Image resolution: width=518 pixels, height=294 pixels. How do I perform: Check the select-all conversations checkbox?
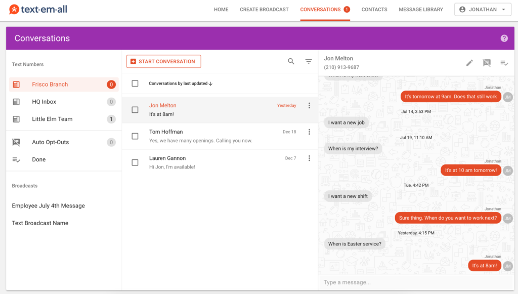click(x=135, y=83)
